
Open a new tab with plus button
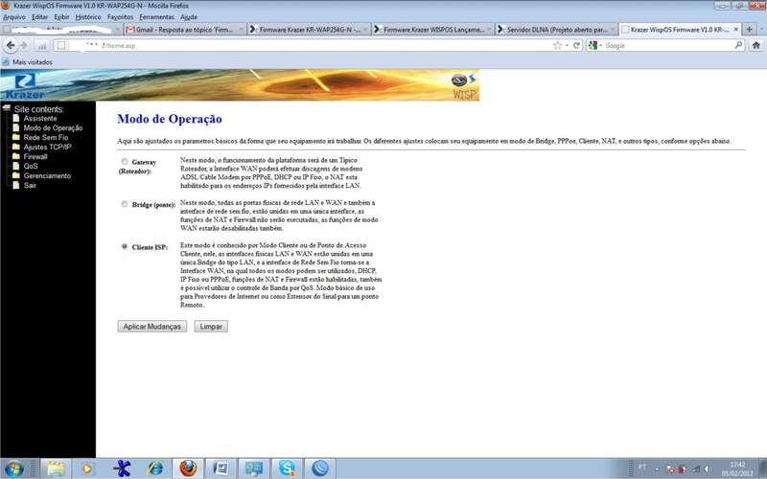coord(749,30)
